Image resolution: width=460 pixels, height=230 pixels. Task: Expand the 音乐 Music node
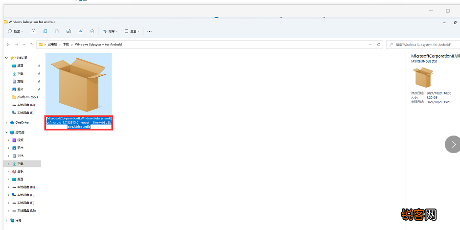tap(8, 171)
